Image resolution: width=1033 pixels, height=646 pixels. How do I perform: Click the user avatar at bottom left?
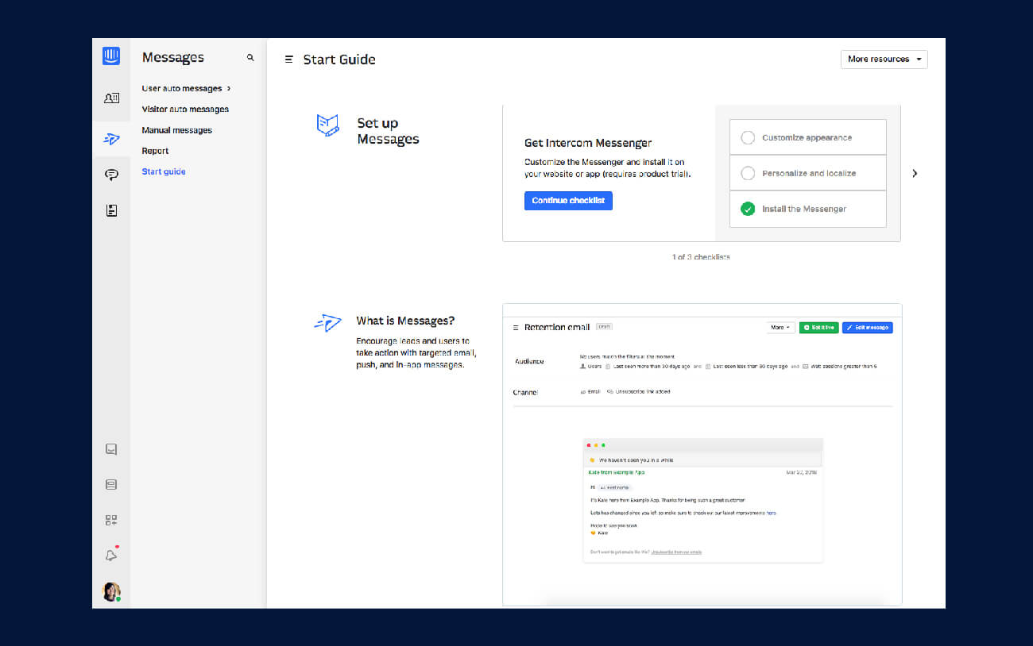coord(111,591)
